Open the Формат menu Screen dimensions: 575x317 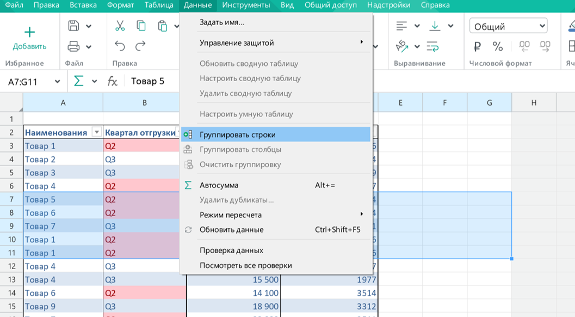click(x=121, y=5)
